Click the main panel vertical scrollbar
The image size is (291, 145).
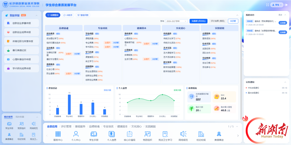[x=241, y=68]
